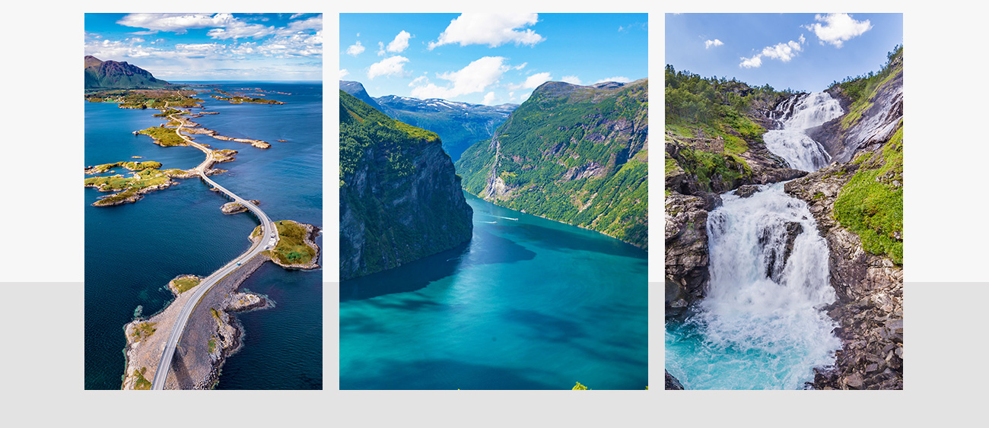View the turquoise fjord water picture
This screenshot has width=989, height=428.
(x=494, y=201)
